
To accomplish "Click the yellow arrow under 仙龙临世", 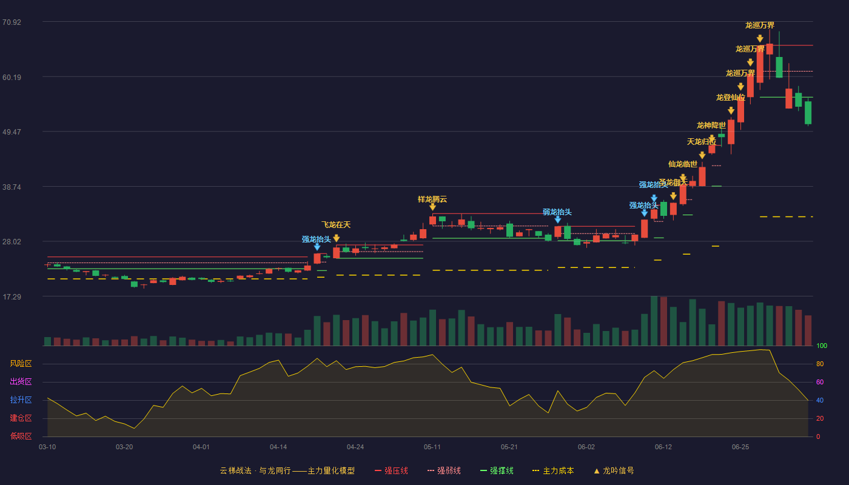I will (683, 178).
